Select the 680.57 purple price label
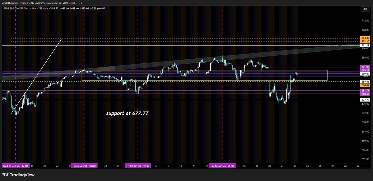This screenshot has height=181, width=373. point(365,93)
